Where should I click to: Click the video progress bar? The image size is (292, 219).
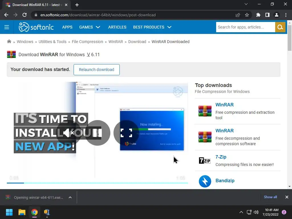(98, 183)
